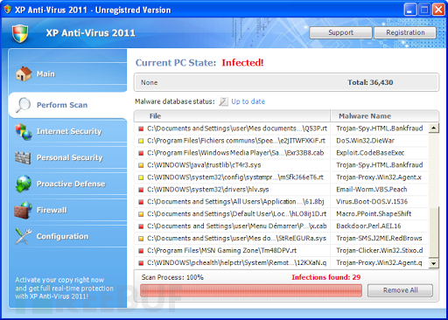Click the scrollbar down arrow in results list
Image resolution: width=448 pixels, height=320 pixels.
tap(434, 263)
